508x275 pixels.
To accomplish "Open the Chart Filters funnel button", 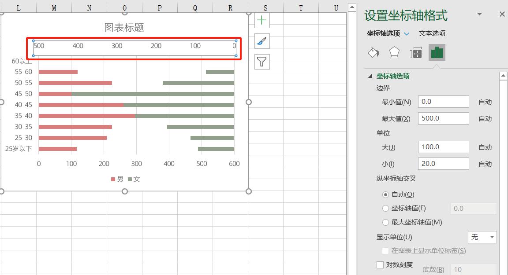I will 262,62.
